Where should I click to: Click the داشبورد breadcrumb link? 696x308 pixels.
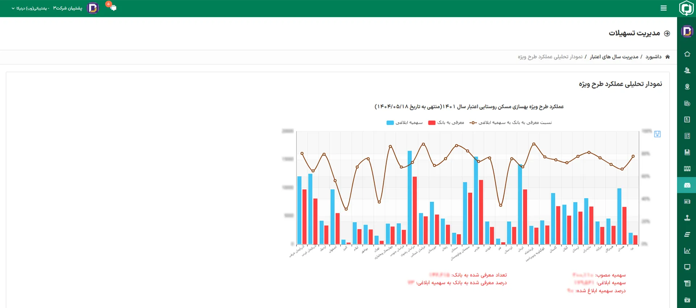click(653, 57)
